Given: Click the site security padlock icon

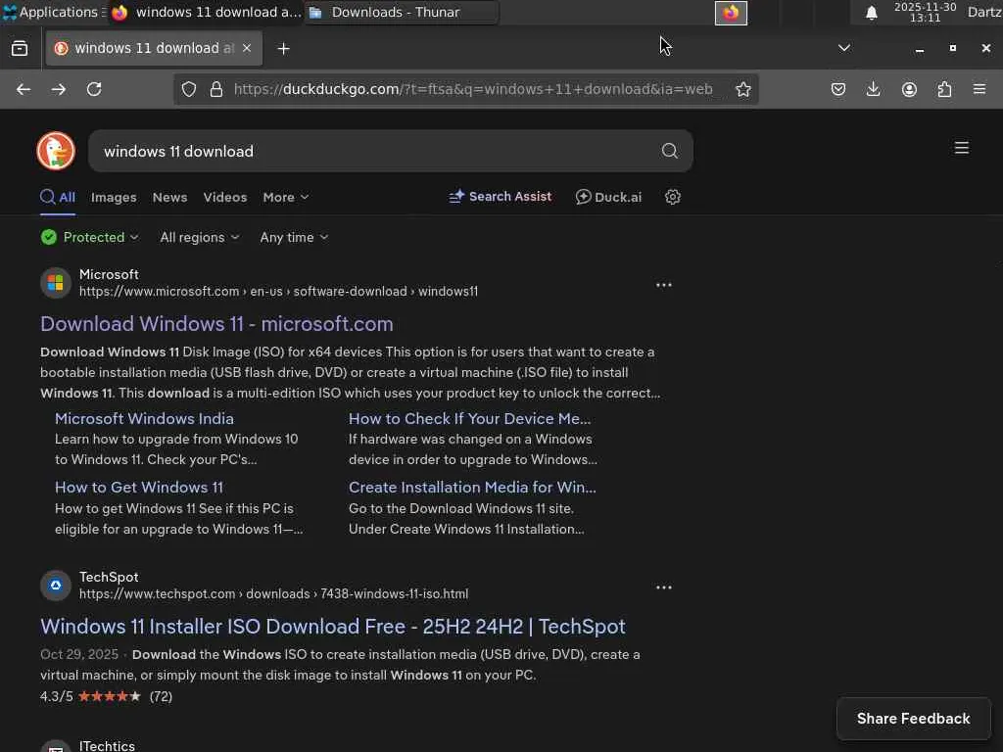Looking at the screenshot, I should pyautogui.click(x=216, y=89).
